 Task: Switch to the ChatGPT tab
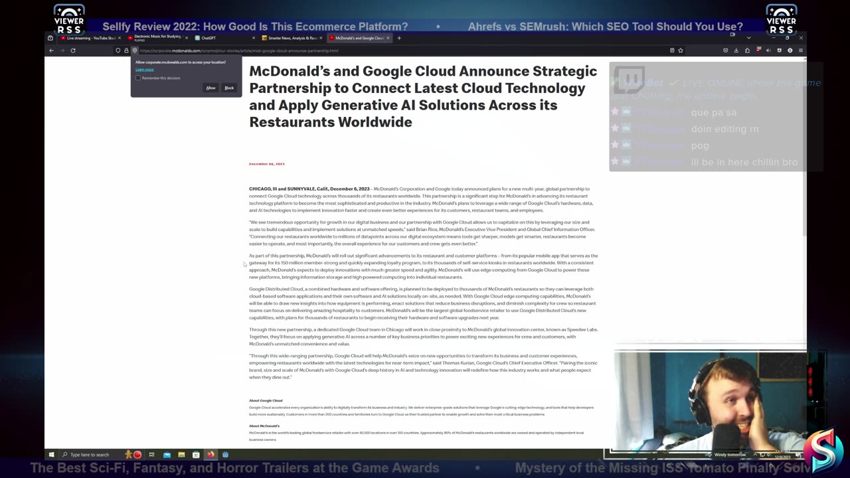click(x=224, y=38)
